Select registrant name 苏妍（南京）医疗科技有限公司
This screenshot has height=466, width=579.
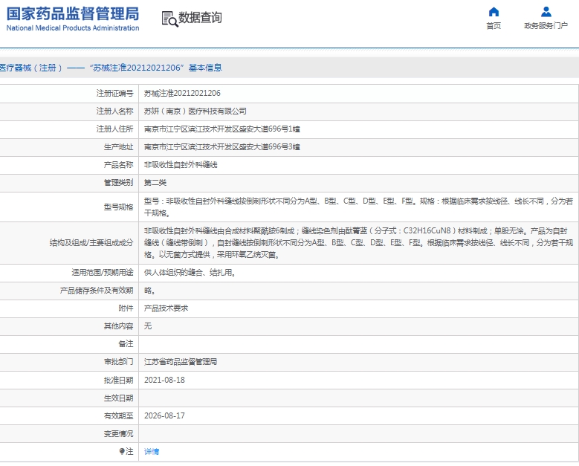pyautogui.click(x=195, y=111)
